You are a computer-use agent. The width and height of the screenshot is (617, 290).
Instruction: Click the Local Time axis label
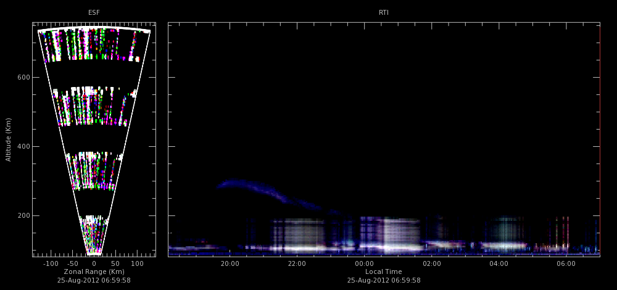point(384,272)
